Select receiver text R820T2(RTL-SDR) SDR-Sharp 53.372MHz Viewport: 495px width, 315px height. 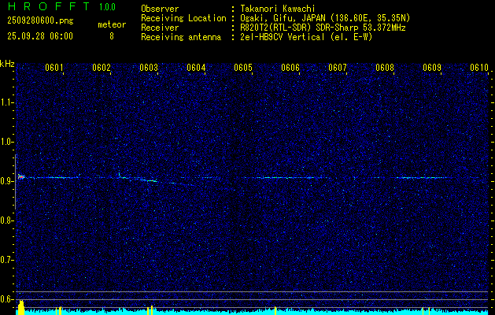[x=323, y=28]
